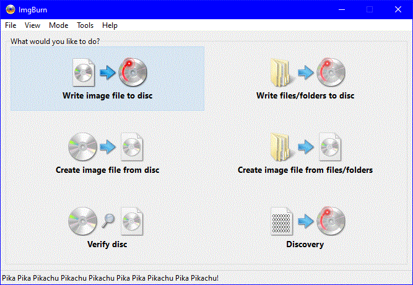Viewport: 413px width, 285px height.
Task: Click the burning disc icon in Write image file to disc
Action: tap(133, 72)
